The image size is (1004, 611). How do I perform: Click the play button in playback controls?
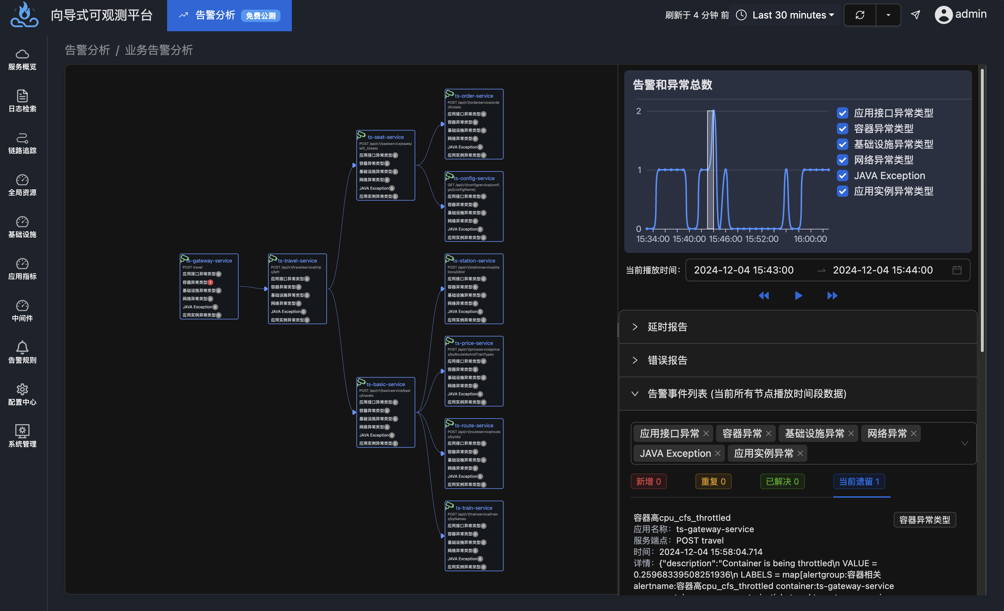click(x=797, y=294)
